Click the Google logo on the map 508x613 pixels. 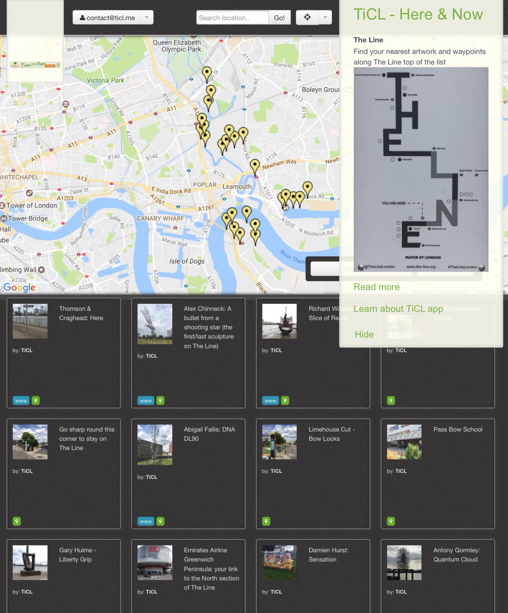19,288
